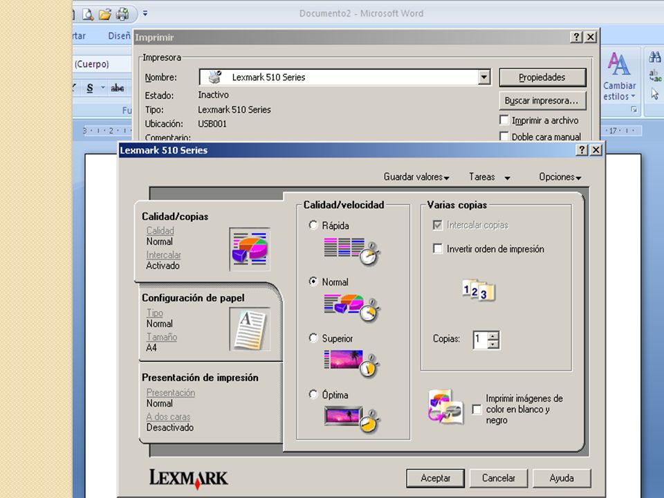Click the Copias number input field
The image size is (664, 498).
(x=480, y=340)
